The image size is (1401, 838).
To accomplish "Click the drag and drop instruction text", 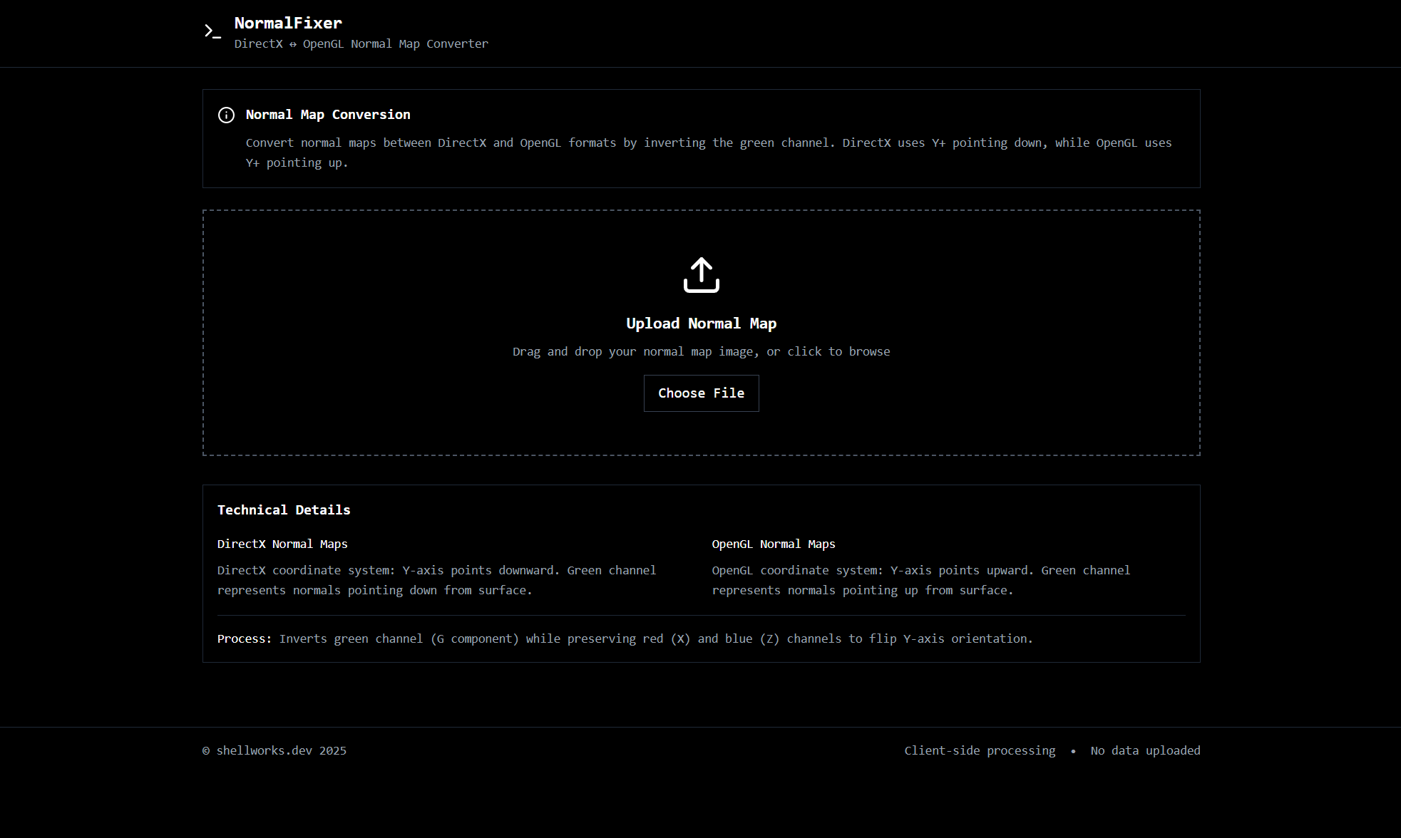I will click(701, 352).
